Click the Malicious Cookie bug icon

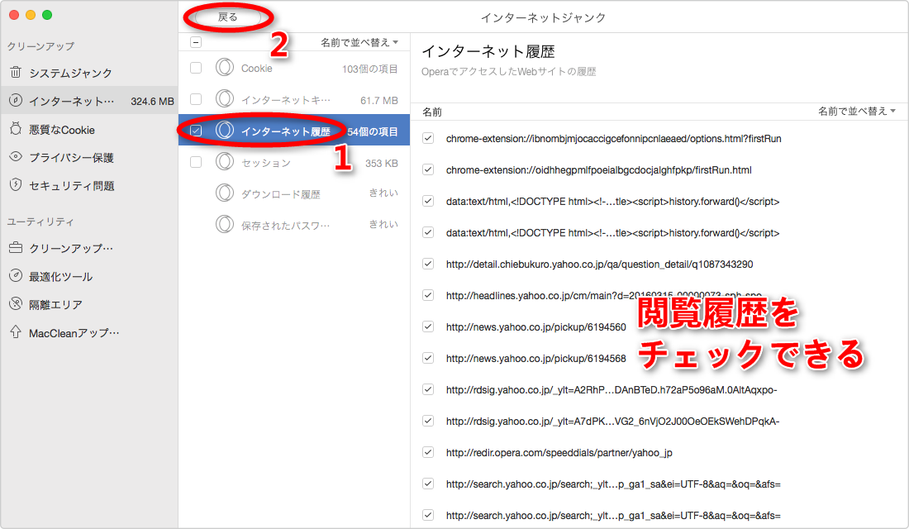16,129
